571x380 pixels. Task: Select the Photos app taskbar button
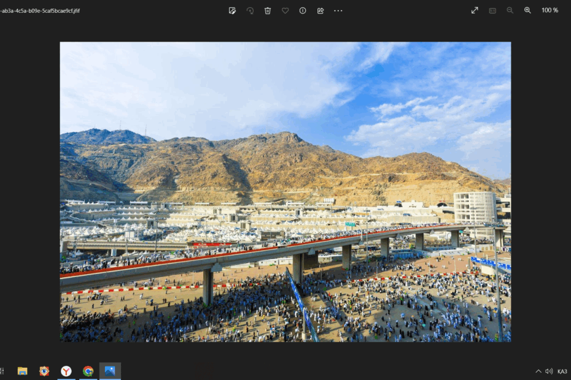110,371
